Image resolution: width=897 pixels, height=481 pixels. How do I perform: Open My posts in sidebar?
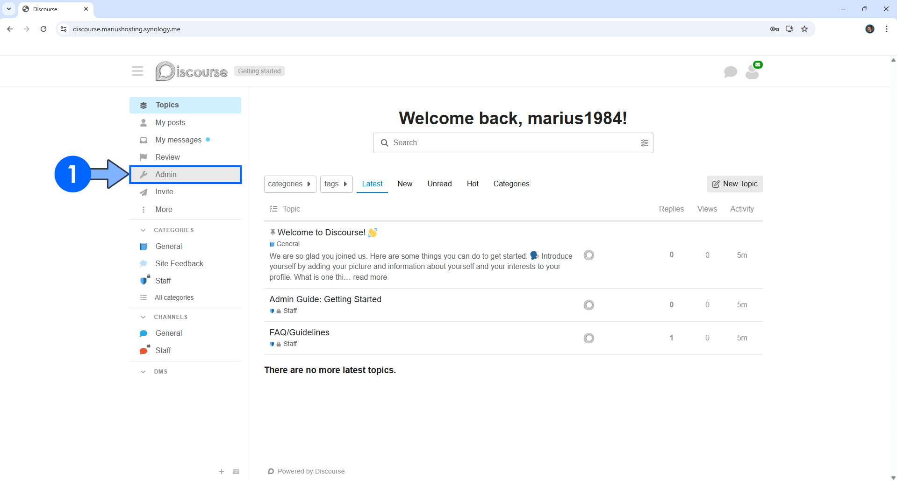point(185,122)
